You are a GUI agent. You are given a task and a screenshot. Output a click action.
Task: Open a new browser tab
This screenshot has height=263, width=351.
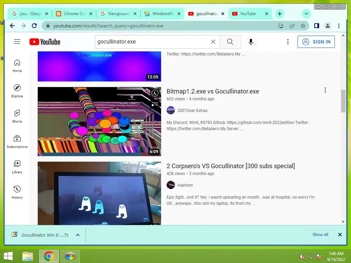tap(280, 14)
